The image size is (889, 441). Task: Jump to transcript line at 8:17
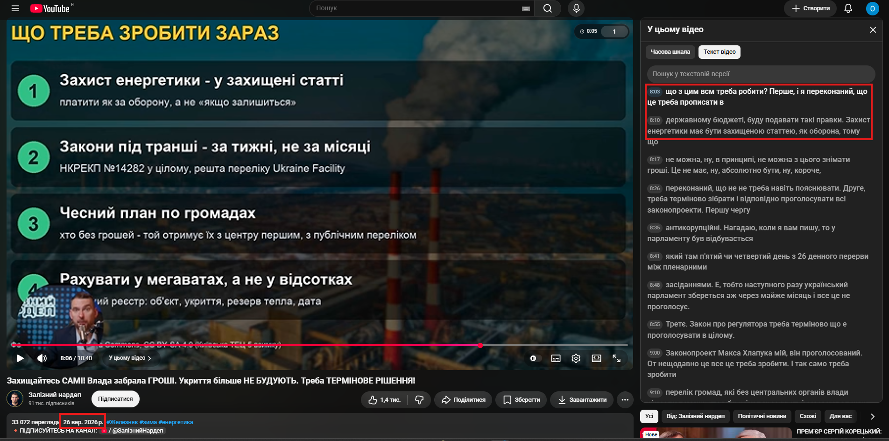coord(759,165)
